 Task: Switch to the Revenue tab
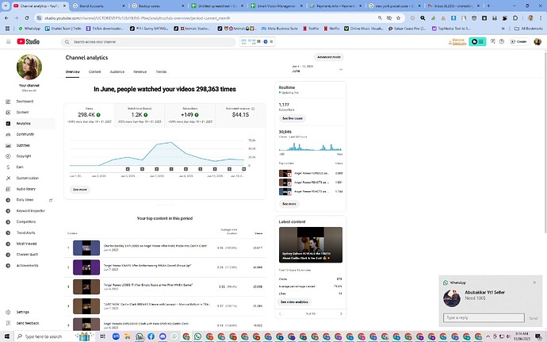click(x=140, y=71)
